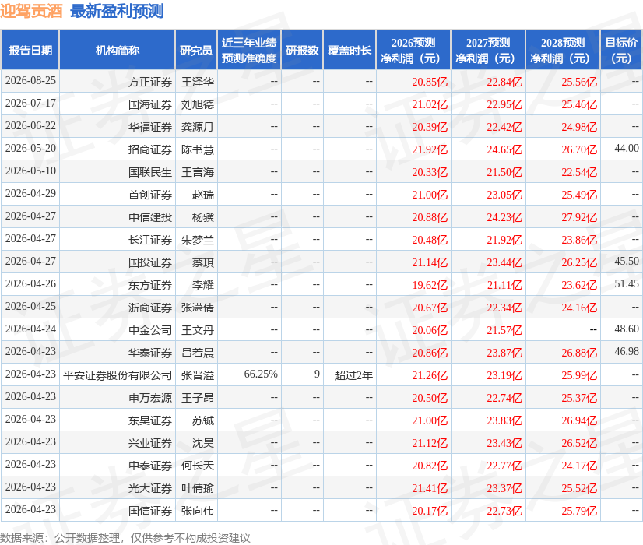
Task: Click 19.62亿 forecast for 东方证券
Action: 430,285
